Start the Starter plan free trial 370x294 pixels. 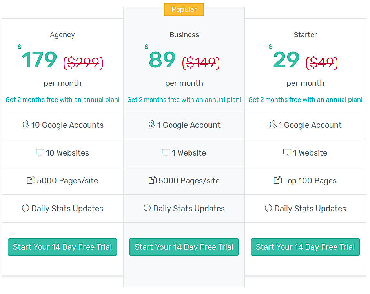[305, 247]
